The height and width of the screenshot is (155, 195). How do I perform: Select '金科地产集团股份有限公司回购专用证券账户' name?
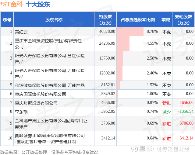pyautogui.click(x=51, y=123)
